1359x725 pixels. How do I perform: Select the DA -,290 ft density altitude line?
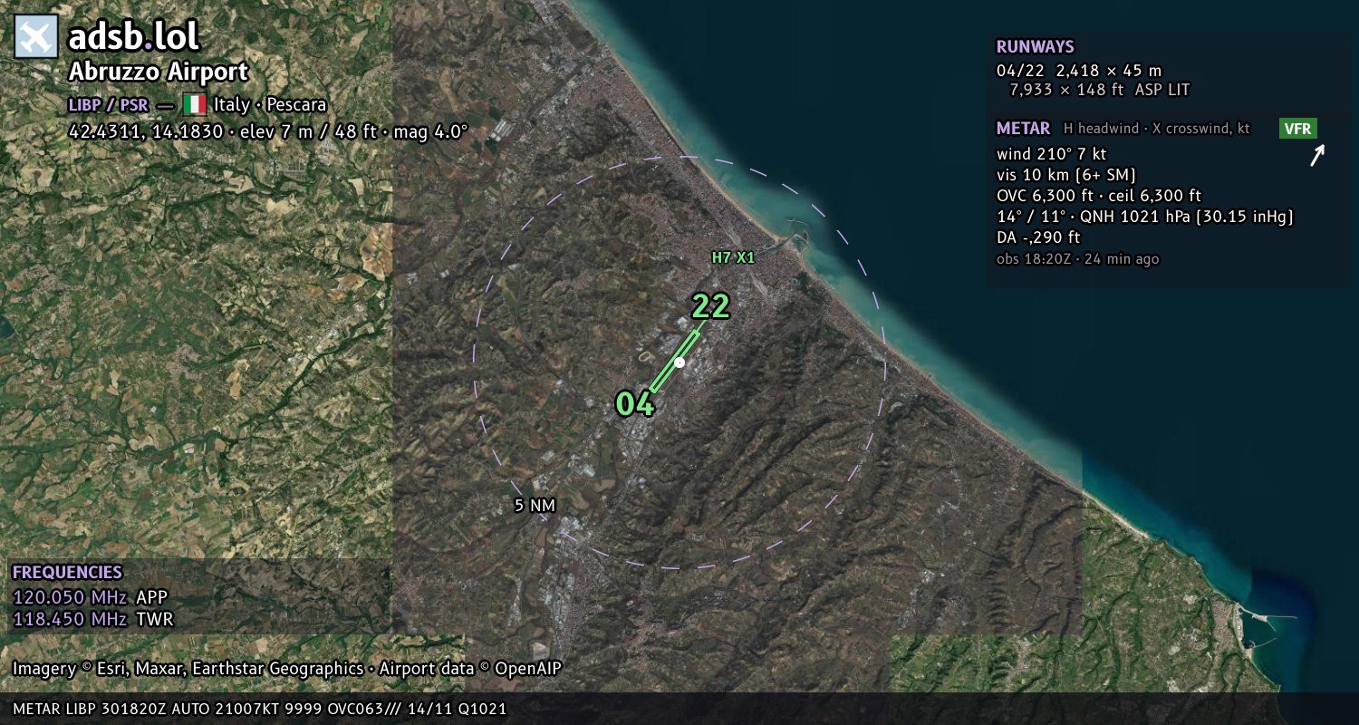tap(1039, 237)
